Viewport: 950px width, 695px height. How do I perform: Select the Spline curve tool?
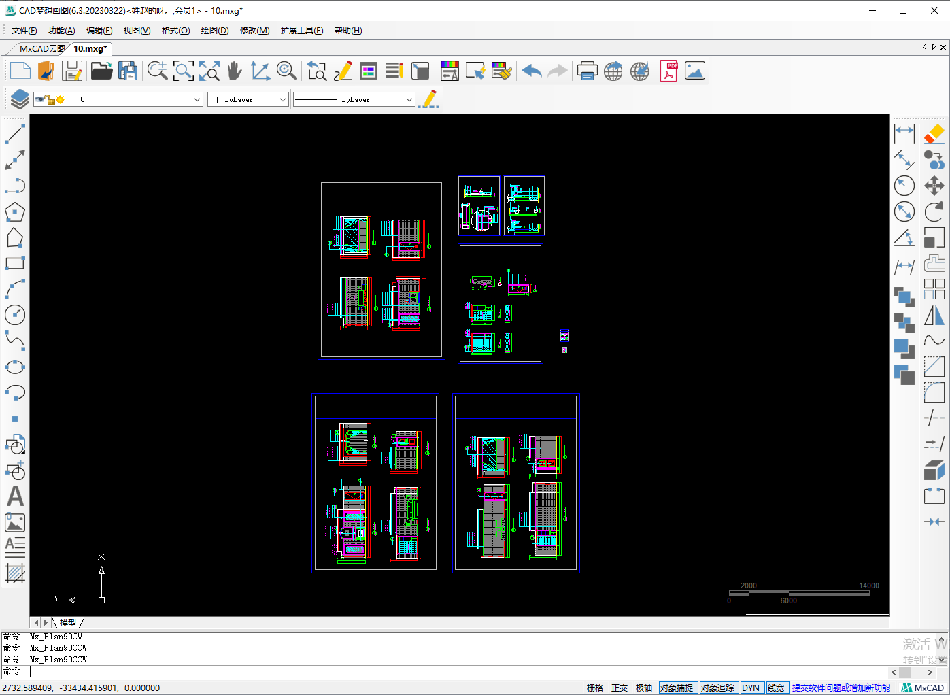pyautogui.click(x=15, y=341)
